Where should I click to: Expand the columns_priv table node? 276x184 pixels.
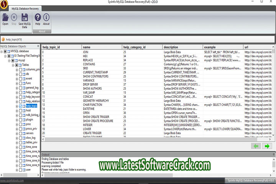[x=17, y=70]
